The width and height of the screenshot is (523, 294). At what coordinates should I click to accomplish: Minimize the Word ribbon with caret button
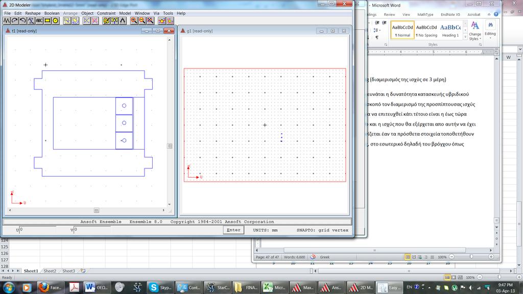click(x=489, y=14)
